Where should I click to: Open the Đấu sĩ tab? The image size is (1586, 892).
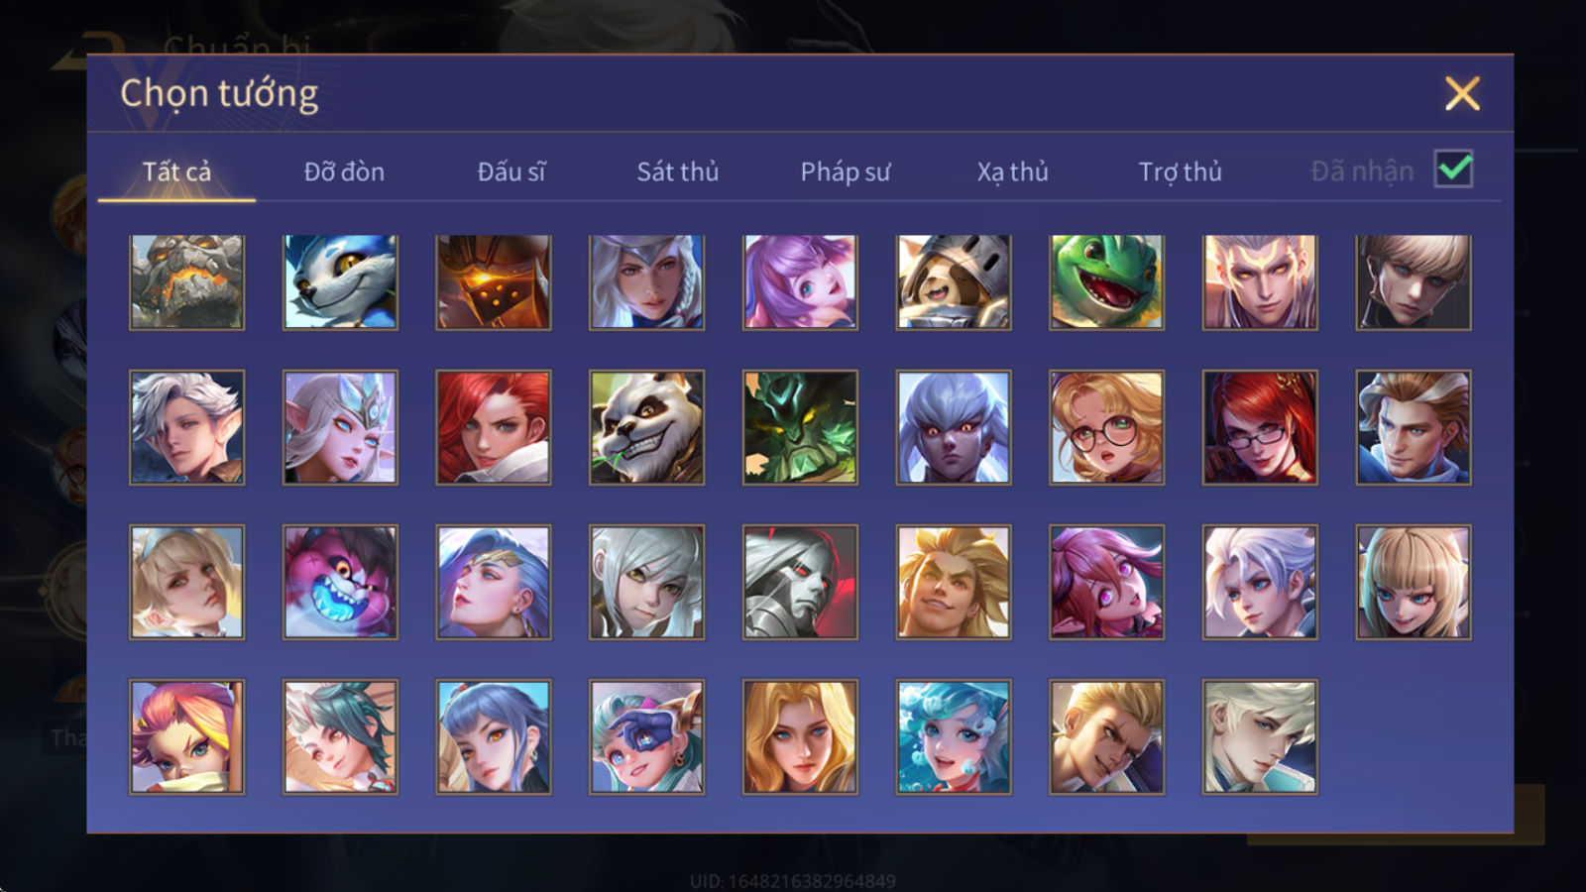[511, 171]
